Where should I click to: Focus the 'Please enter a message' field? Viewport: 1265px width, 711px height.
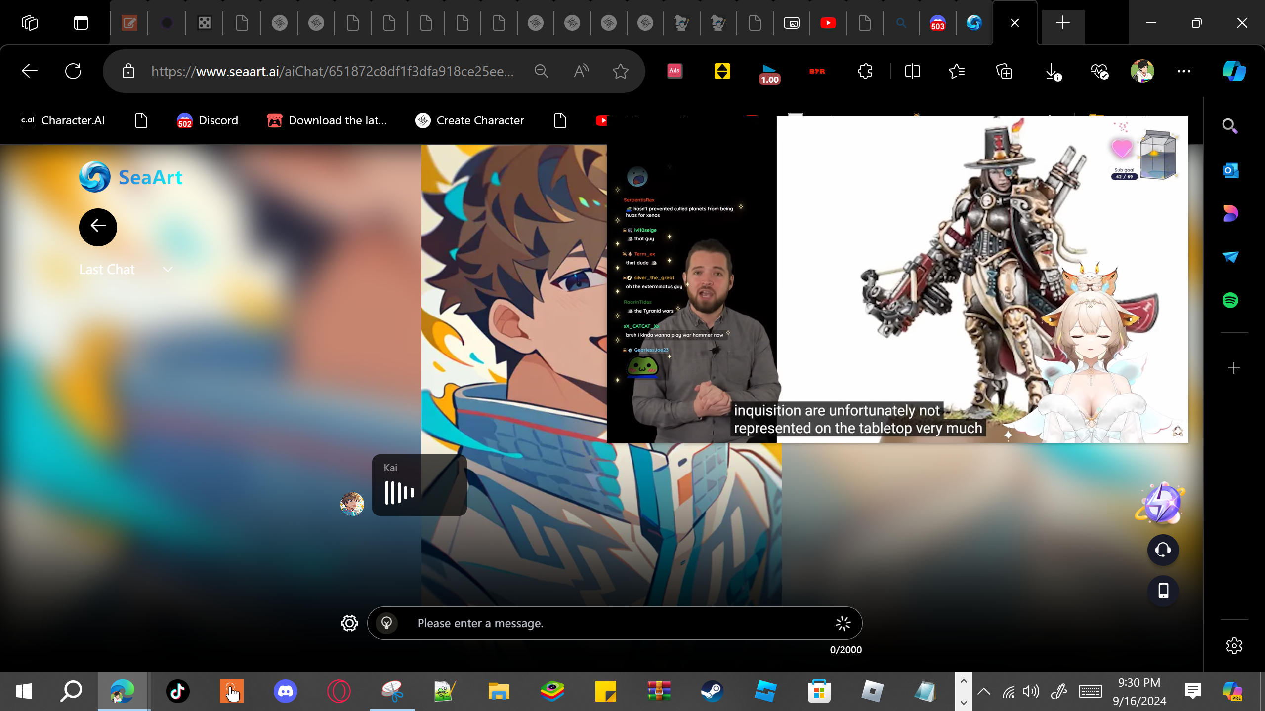point(615,623)
